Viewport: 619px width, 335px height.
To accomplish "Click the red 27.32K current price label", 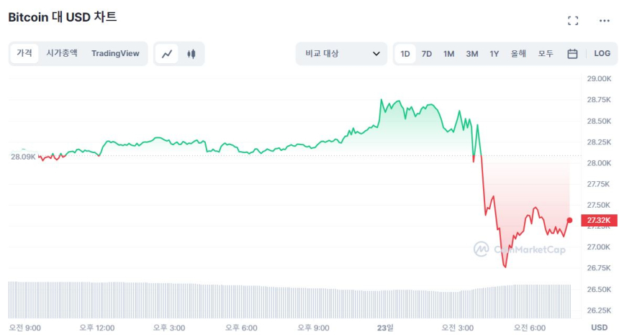I will pos(598,221).
